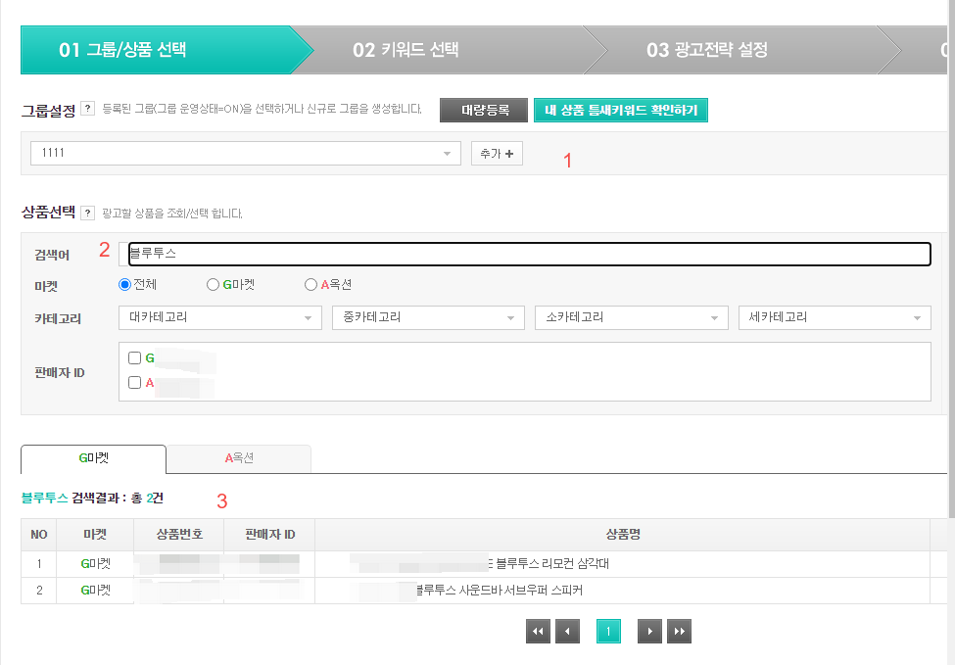Open the group dropdown showing 1111
Viewport: 955px width, 665px height.
246,154
